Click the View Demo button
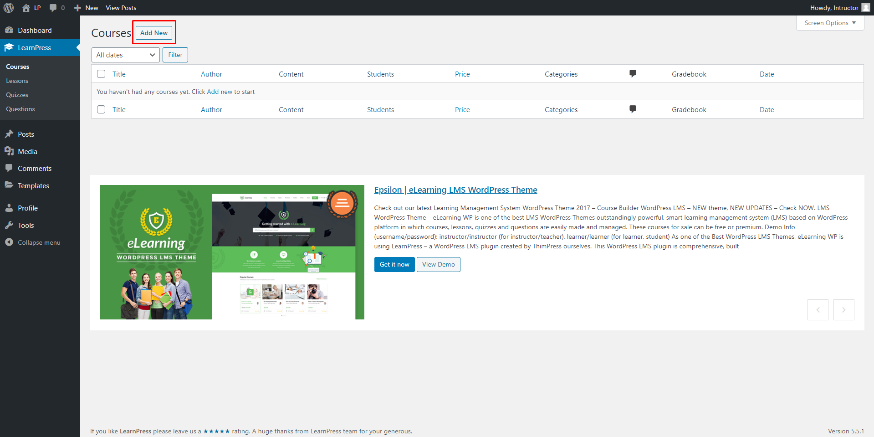The width and height of the screenshot is (874, 437). 439,264
